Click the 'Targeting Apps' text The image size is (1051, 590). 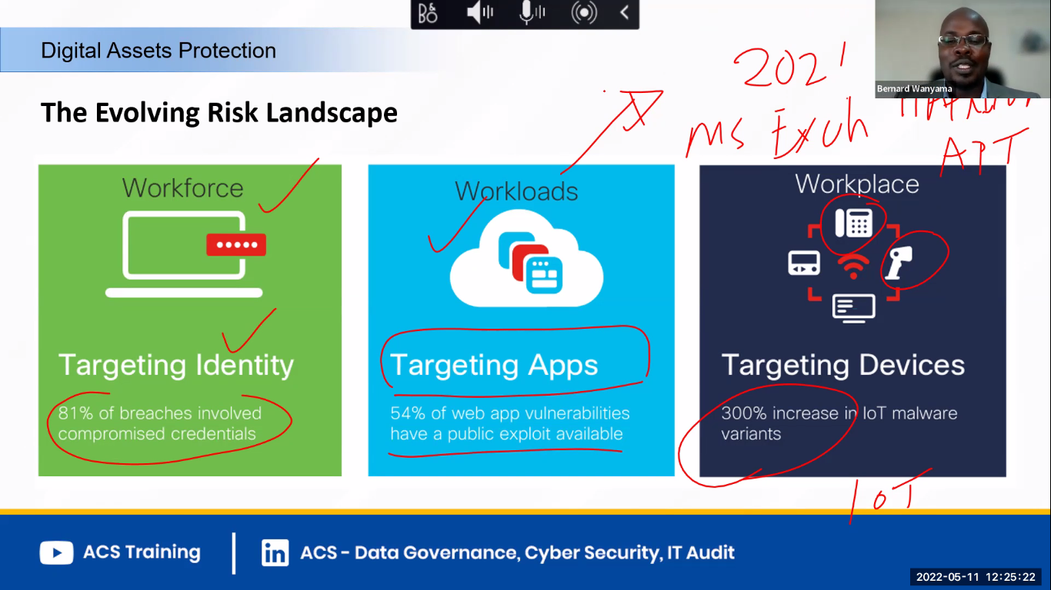point(494,365)
